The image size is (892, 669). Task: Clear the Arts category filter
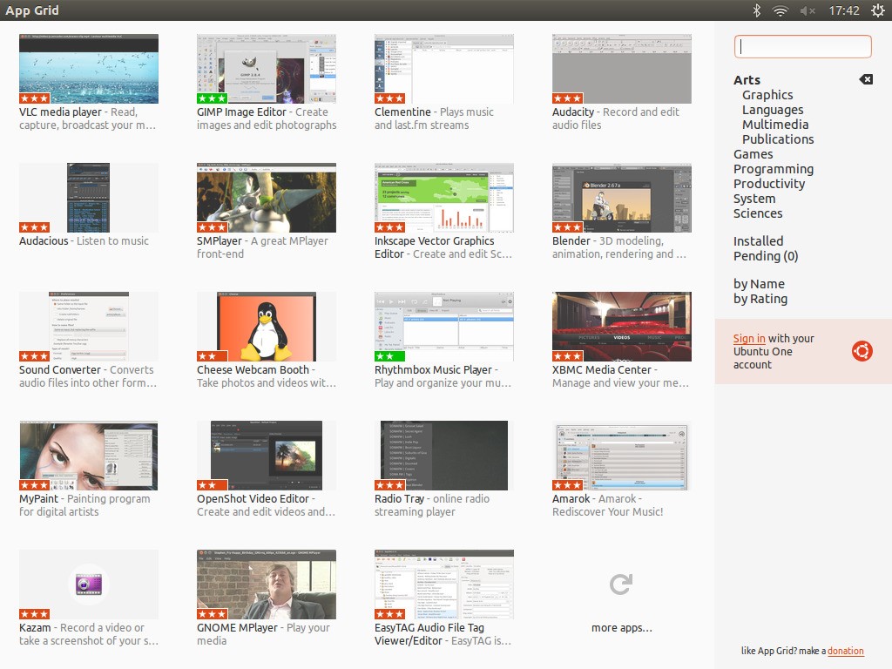click(866, 79)
